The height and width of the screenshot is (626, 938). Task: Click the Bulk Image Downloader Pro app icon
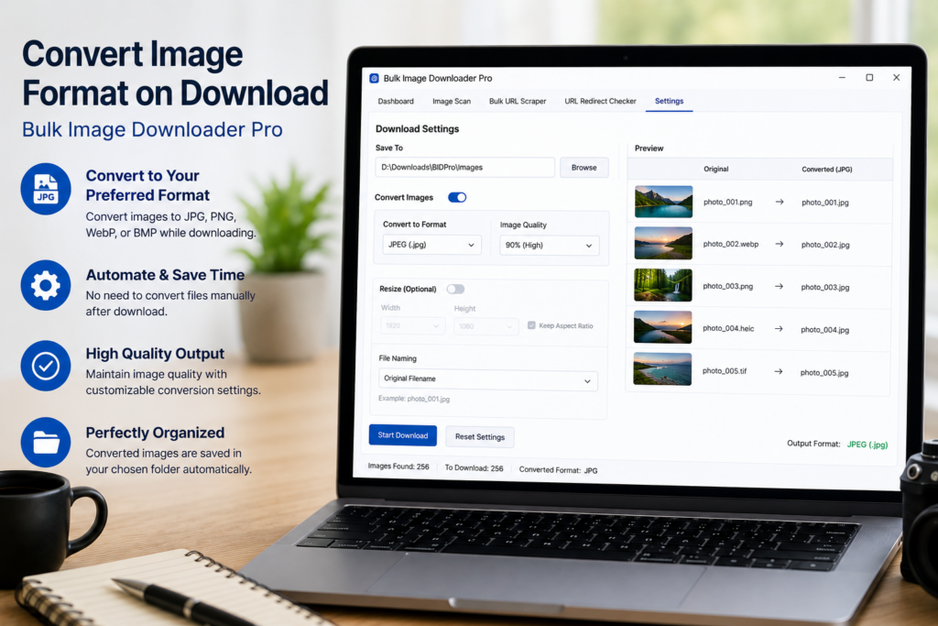[x=374, y=78]
